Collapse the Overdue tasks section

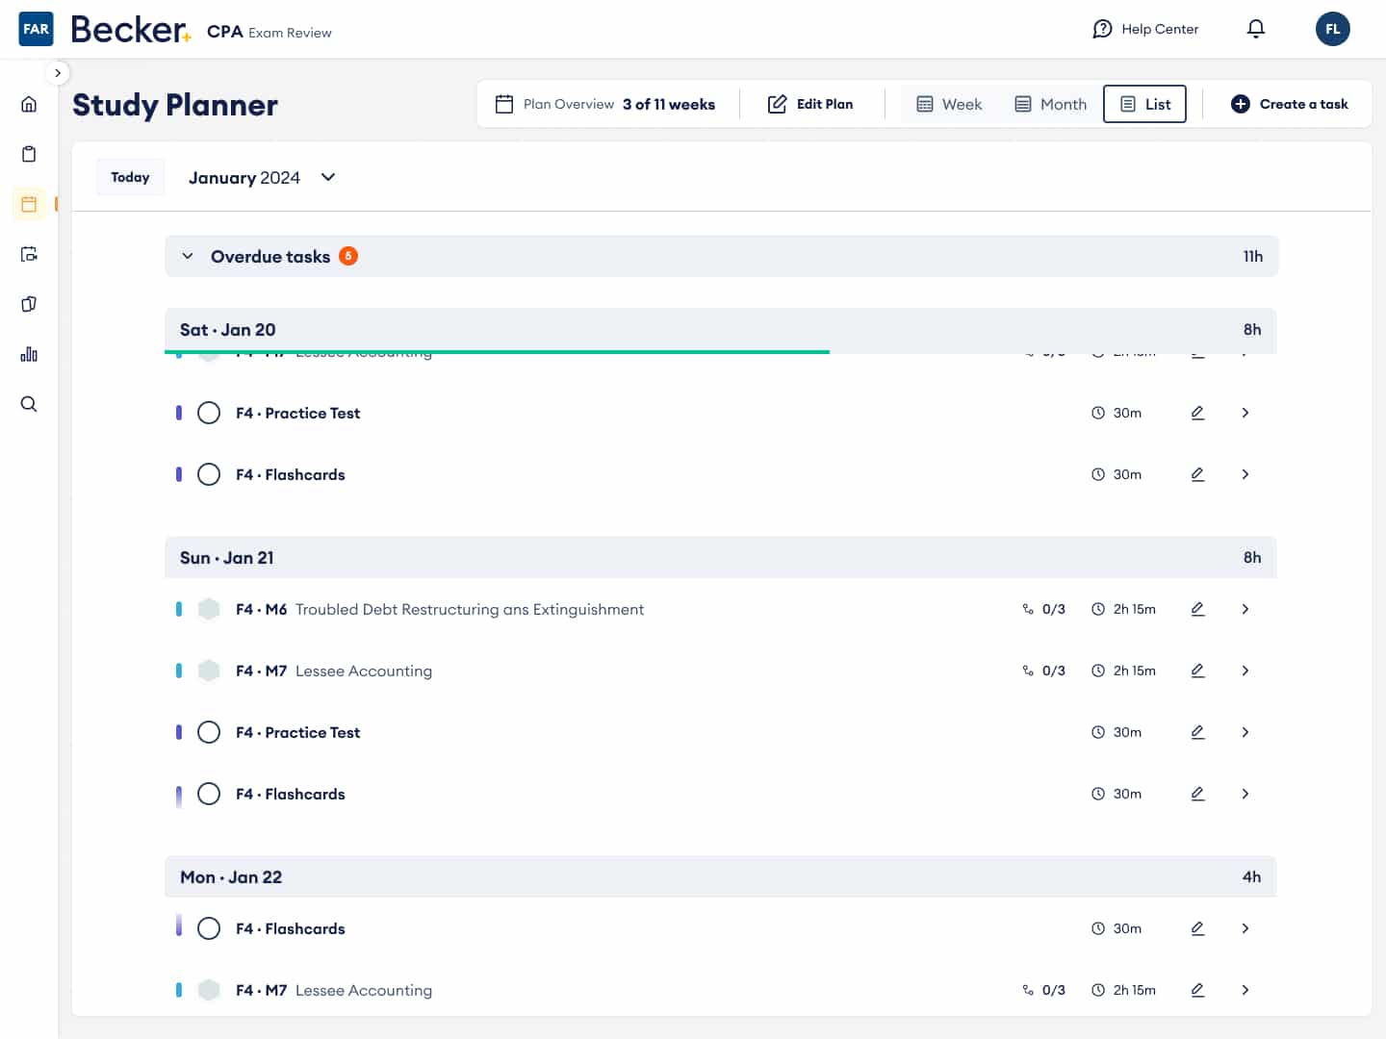pyautogui.click(x=188, y=256)
